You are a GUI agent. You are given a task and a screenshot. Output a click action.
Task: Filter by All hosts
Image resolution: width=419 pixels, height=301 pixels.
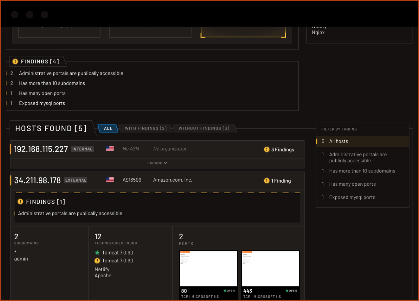pos(338,141)
